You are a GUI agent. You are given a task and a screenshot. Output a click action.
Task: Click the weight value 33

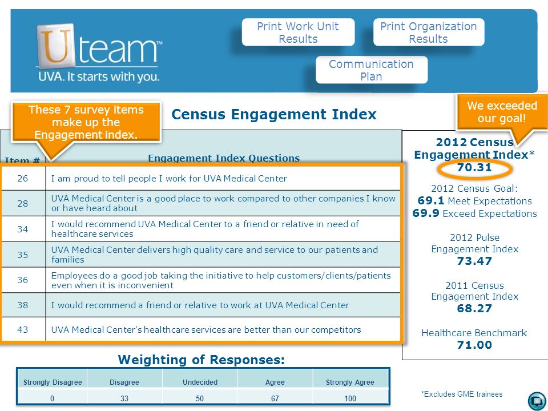(x=124, y=398)
